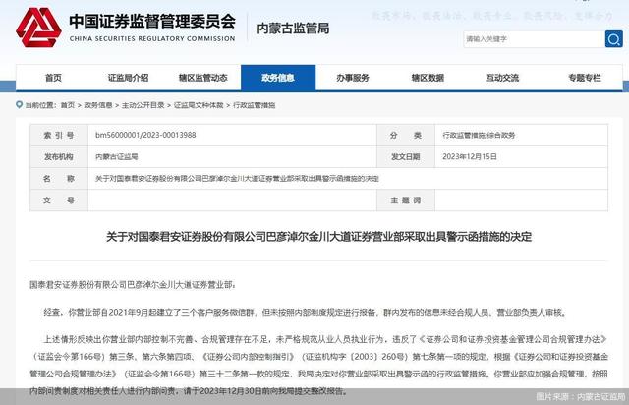The height and width of the screenshot is (405, 629).
Task: Open the 专题专栏 navigation tab
Action: pos(585,78)
